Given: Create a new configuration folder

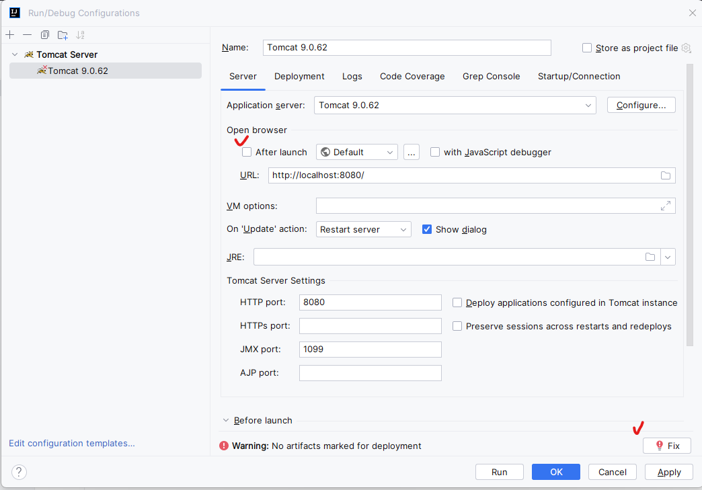Looking at the screenshot, I should pos(63,35).
